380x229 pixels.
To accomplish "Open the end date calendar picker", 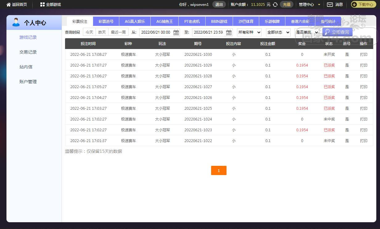I will point(229,32).
